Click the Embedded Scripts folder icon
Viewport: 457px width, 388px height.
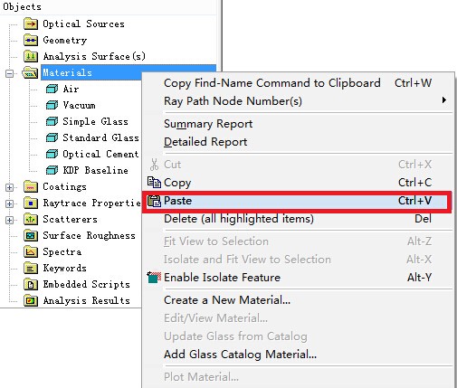tap(31, 284)
